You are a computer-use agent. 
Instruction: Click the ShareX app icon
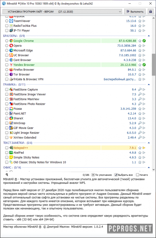point(11,118)
